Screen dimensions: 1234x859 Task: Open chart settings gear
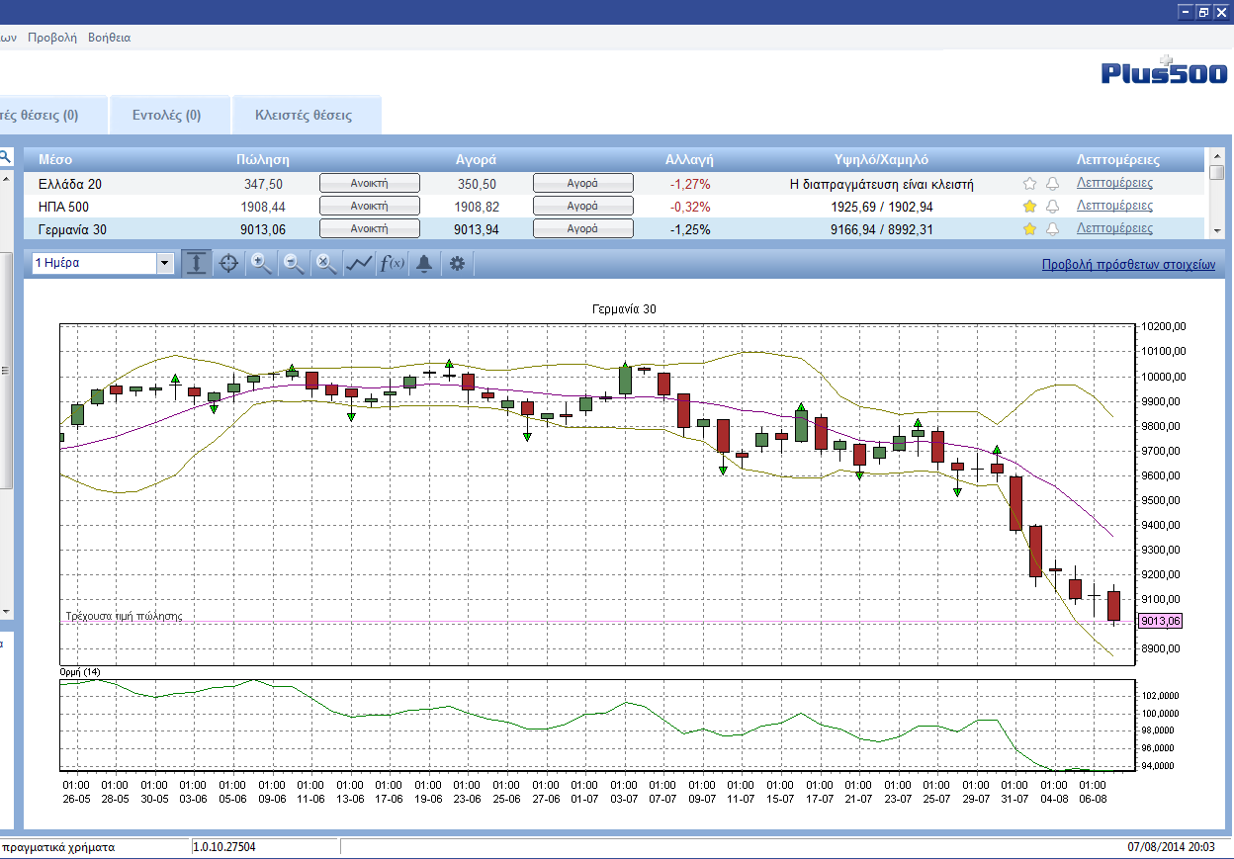[x=457, y=264]
